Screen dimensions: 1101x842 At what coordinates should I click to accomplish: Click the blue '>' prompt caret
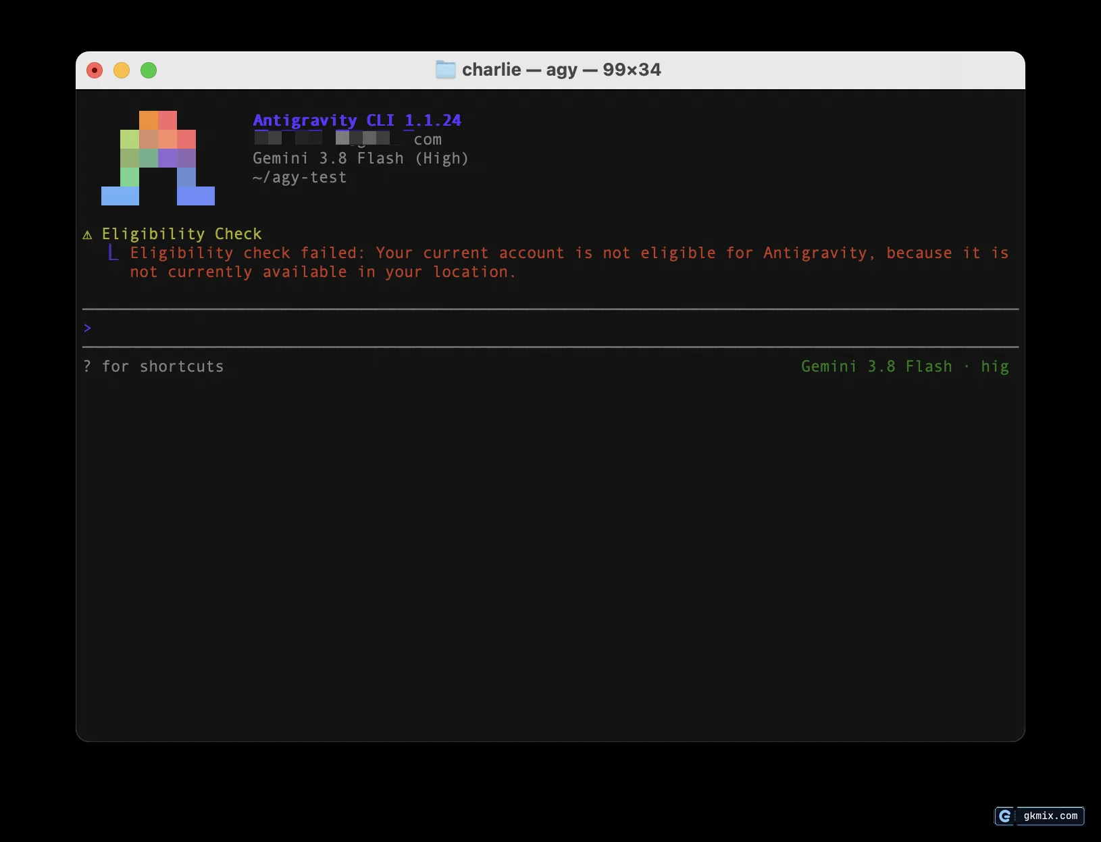pyautogui.click(x=87, y=328)
